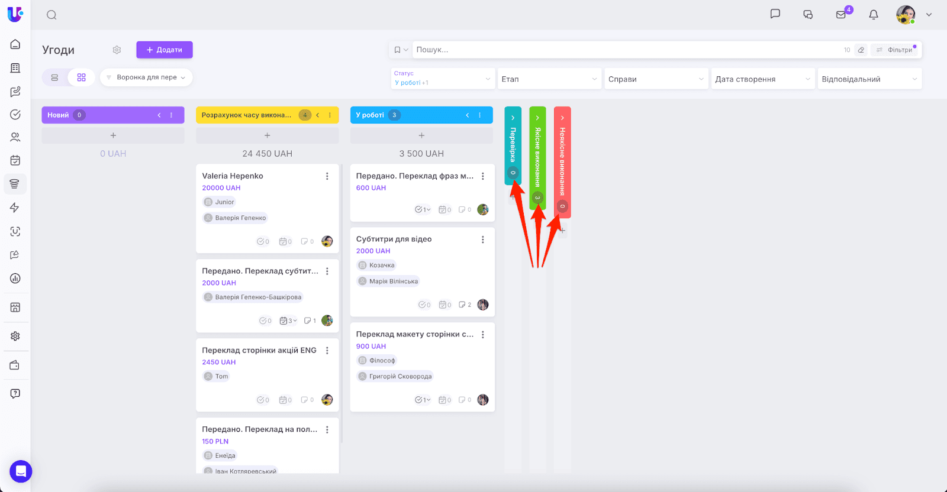The height and width of the screenshot is (492, 947).
Task: Open the options menu of the Розрахунок часу column
Action: [x=330, y=115]
